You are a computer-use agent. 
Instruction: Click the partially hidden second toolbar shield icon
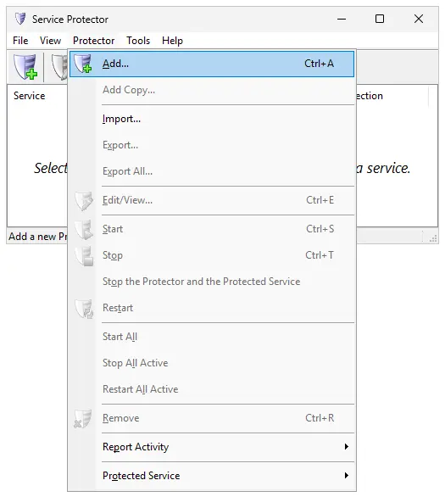tap(59, 66)
